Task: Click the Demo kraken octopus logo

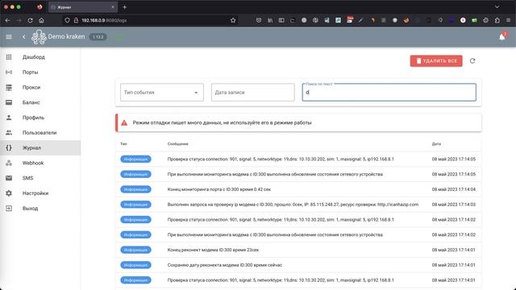Action: 39,37
